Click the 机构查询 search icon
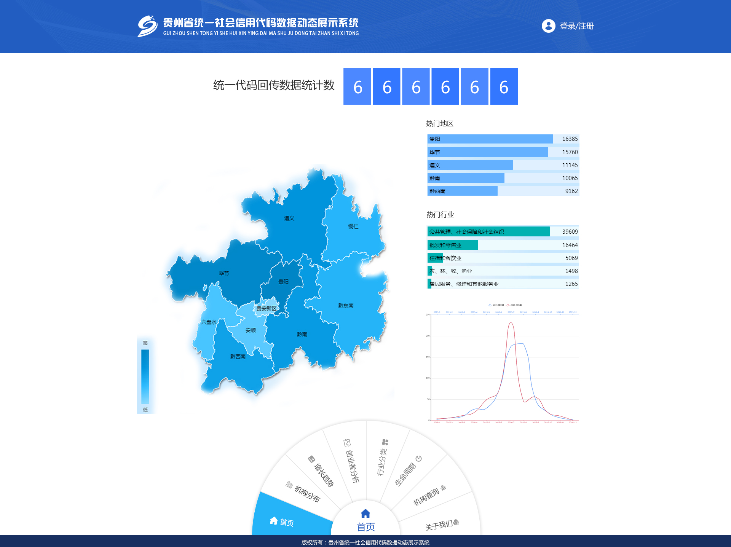Viewport: 731px width, 547px height. pos(443,488)
